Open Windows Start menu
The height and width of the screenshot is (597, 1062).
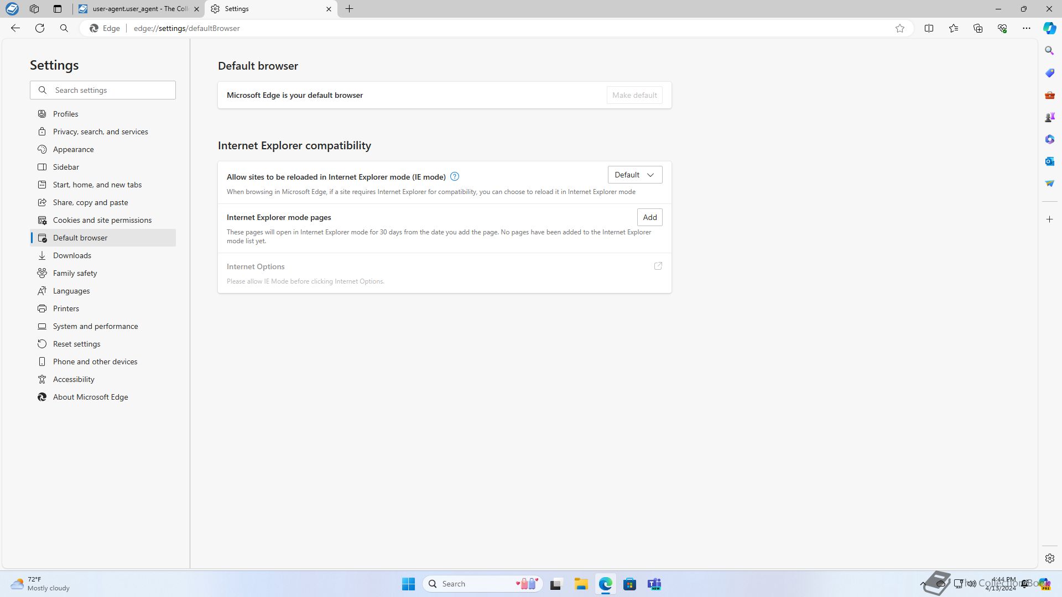pos(408,584)
